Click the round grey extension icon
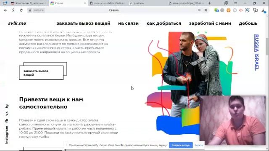Viewport: 269px width, 151px height. (235, 10)
